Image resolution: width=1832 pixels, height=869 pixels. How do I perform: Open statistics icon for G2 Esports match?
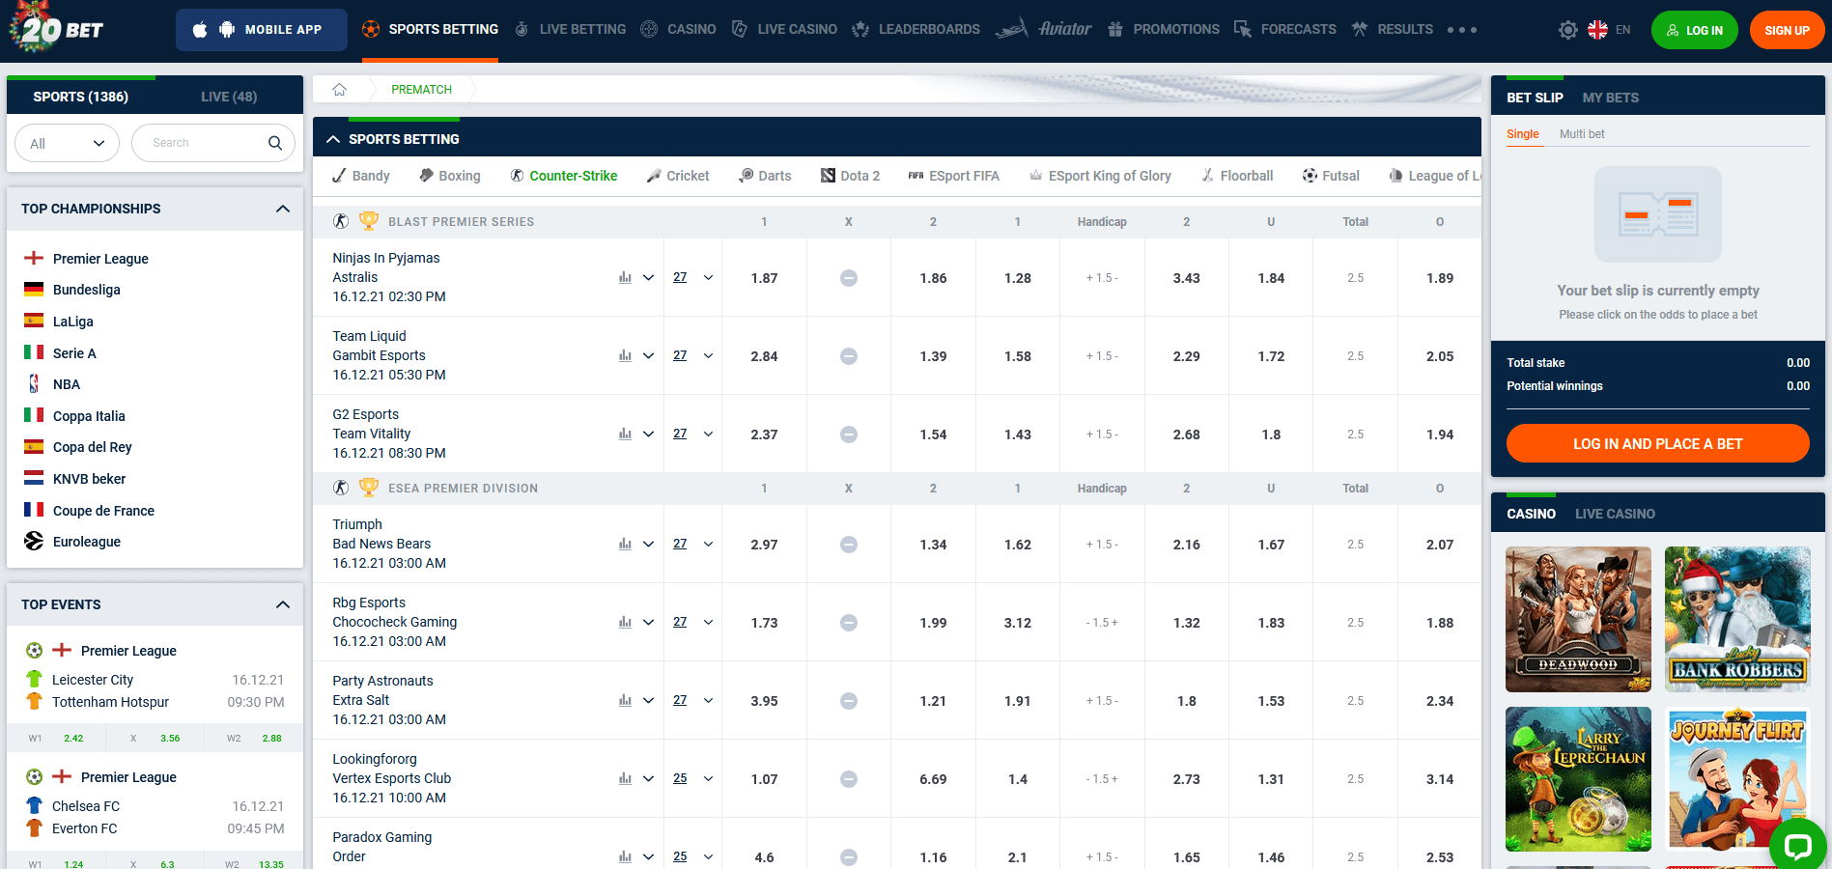pos(625,434)
